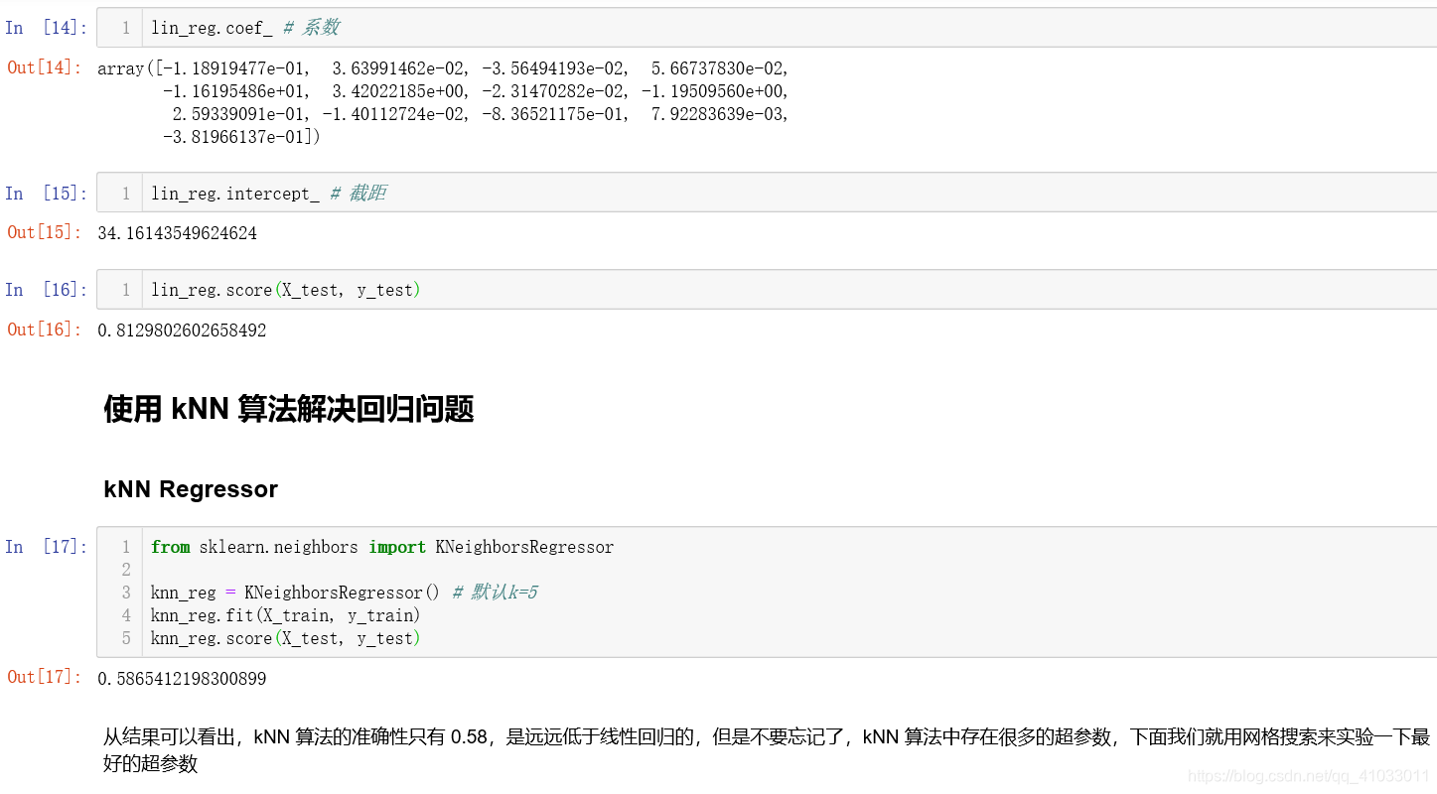Click coefficient value 3.42022185e+00

[x=397, y=91]
